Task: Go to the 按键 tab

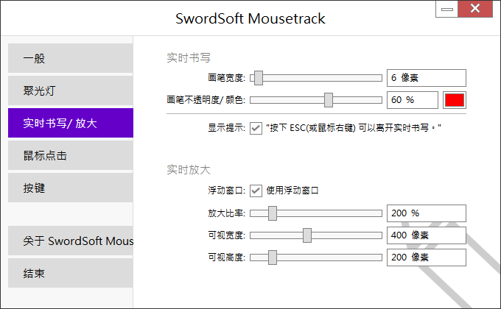Action: [70, 188]
